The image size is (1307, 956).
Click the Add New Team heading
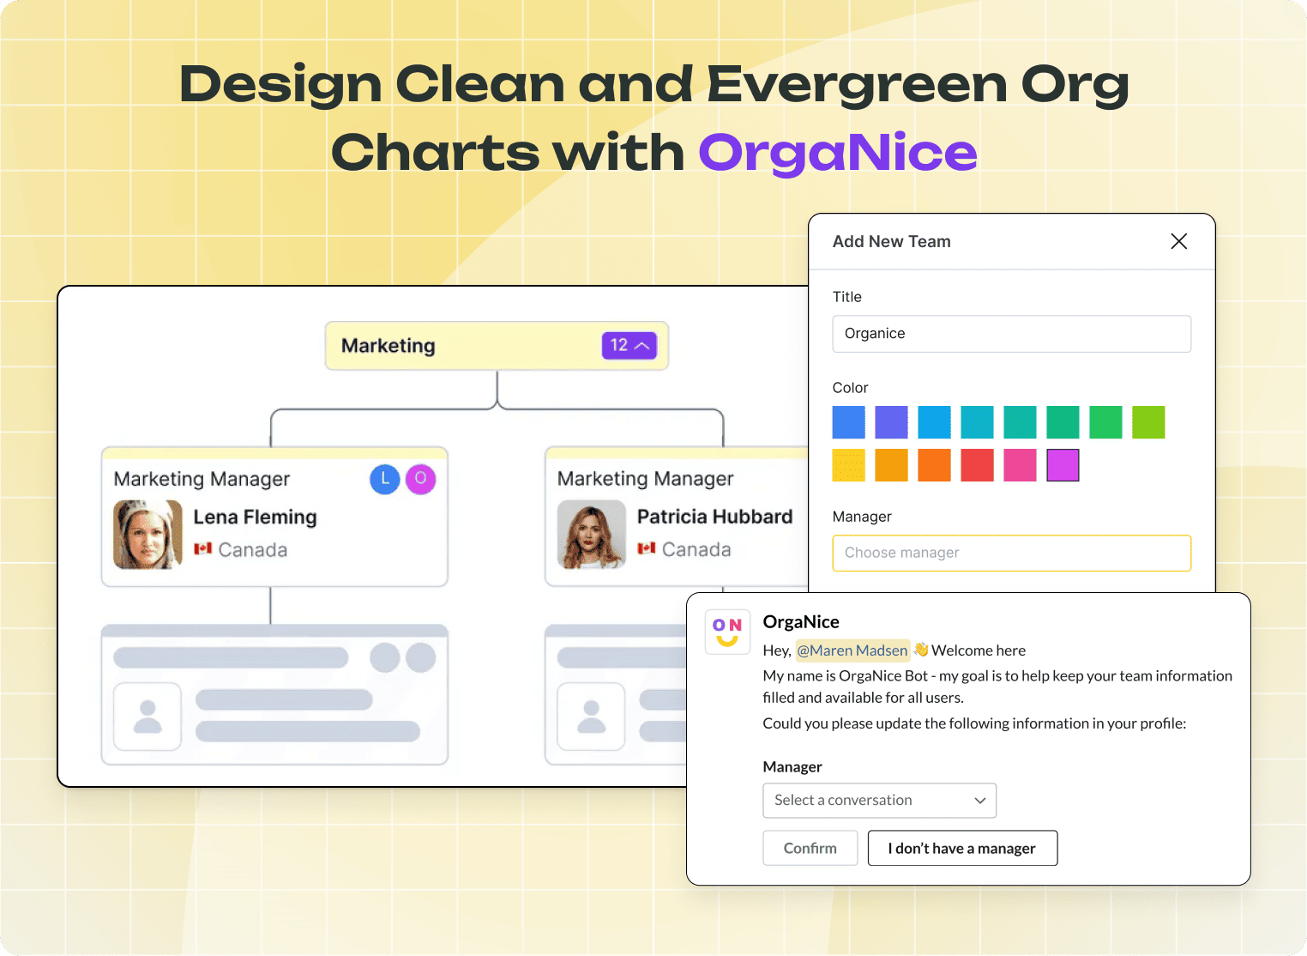[891, 242]
